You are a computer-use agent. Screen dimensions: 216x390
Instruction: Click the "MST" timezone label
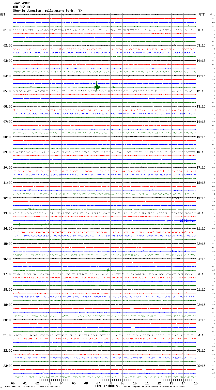click(x=3, y=14)
